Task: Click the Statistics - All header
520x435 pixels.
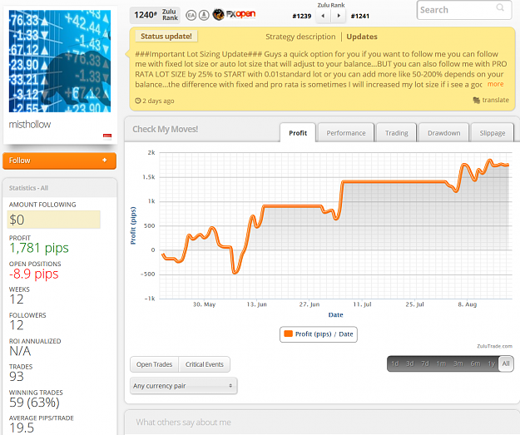Action: coord(28,188)
